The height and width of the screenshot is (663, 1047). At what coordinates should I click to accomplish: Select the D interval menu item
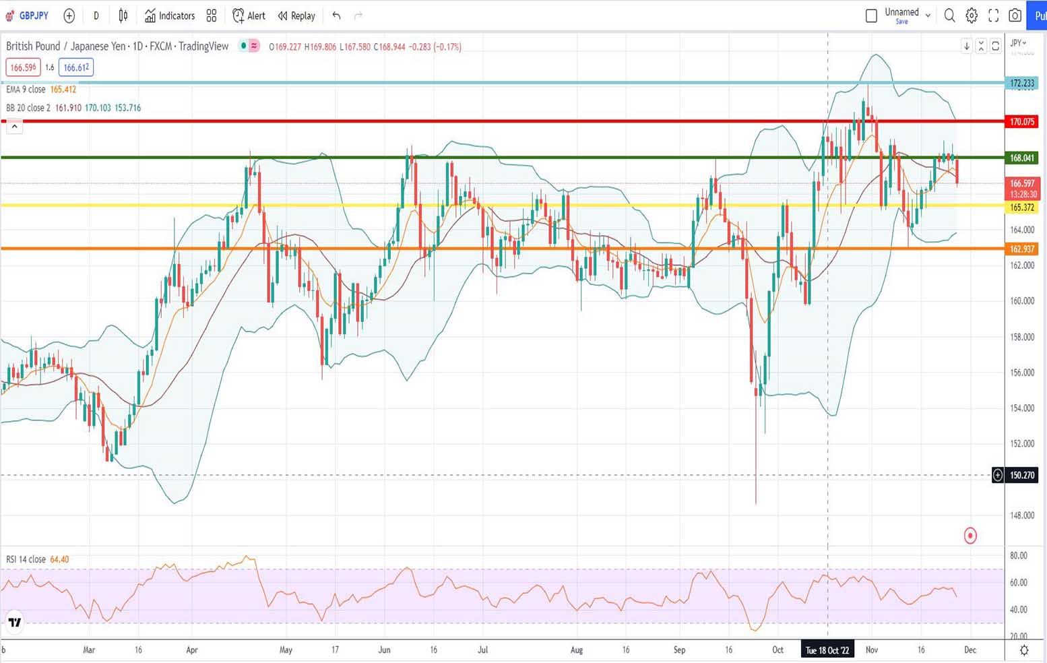pyautogui.click(x=96, y=15)
